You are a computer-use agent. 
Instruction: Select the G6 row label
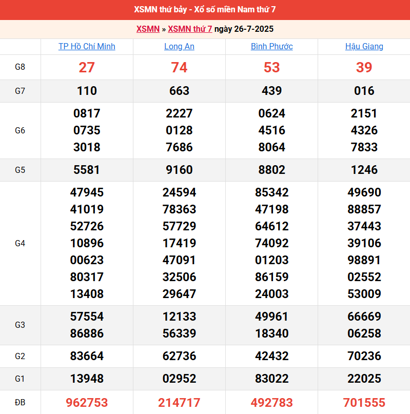pyautogui.click(x=20, y=130)
